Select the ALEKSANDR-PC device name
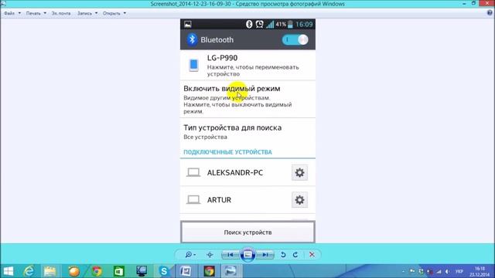495x278 pixels. pos(235,173)
